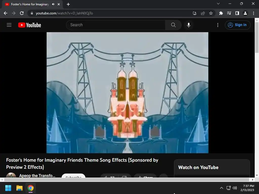259x194 pixels.
Task: Install app via address bar icon
Action: tap(195, 13)
